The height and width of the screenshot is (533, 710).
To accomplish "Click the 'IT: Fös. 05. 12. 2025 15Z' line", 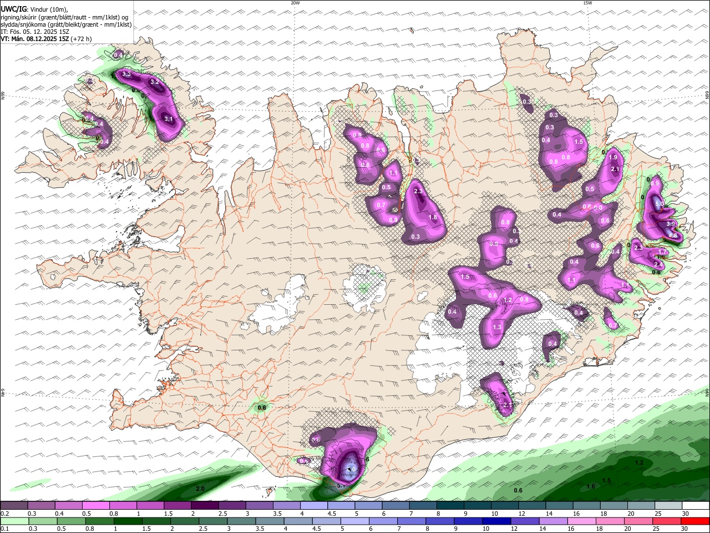I will [x=34, y=32].
